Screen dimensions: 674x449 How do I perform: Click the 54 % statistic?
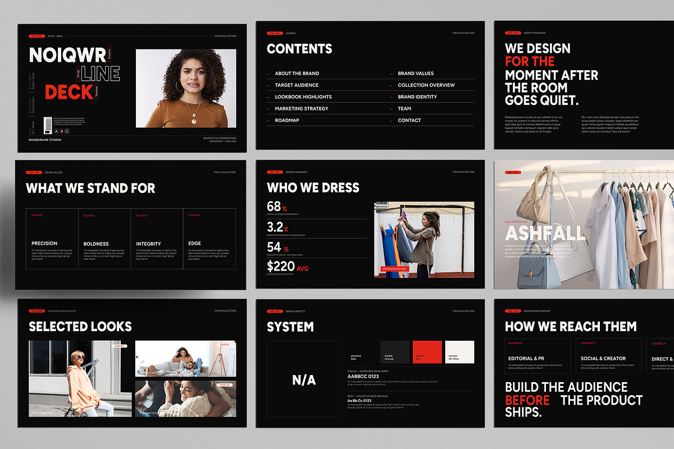pyautogui.click(x=277, y=248)
